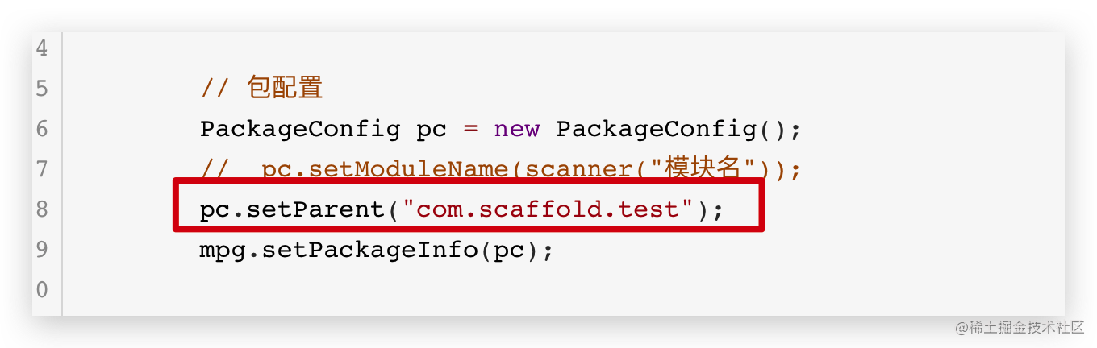The height and width of the screenshot is (348, 1097).
Task: Click the equals sign on line 6
Action: (x=471, y=130)
